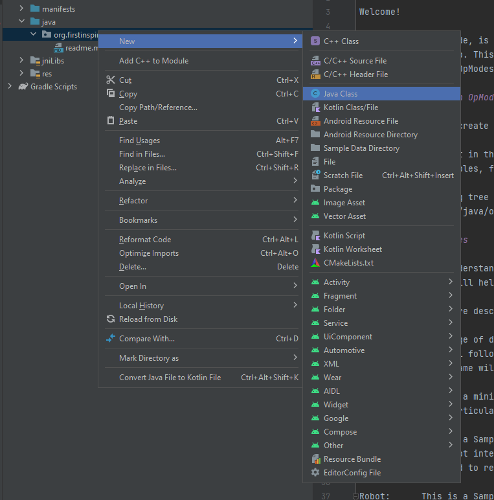Expand the res folder
494x500 pixels.
[x=21, y=73]
